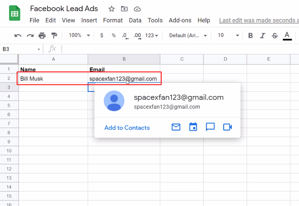The height and width of the screenshot is (206, 299).
Task: Select row 10 header
Action: pos(9,151)
